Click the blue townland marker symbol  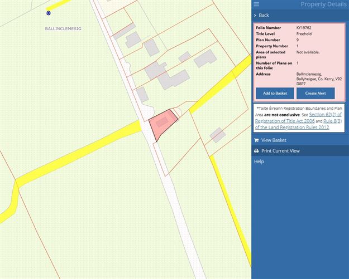point(49,12)
